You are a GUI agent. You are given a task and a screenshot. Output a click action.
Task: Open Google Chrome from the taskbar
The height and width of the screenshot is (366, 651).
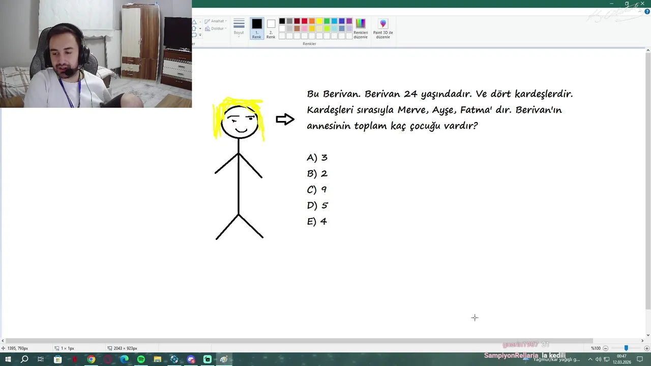(x=91, y=359)
